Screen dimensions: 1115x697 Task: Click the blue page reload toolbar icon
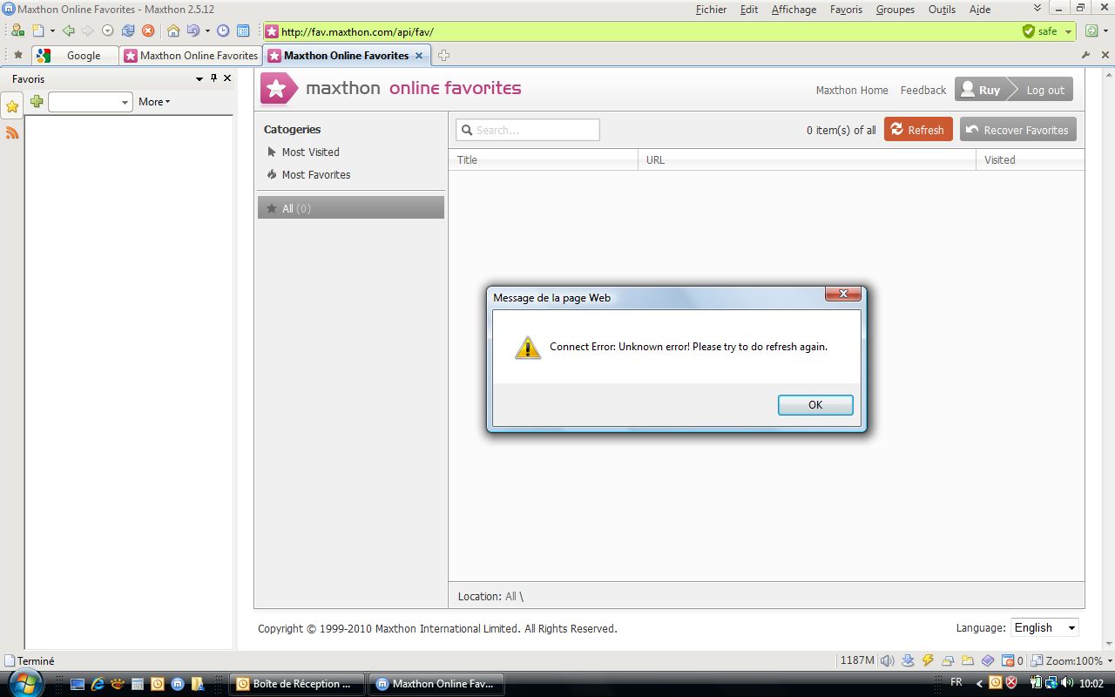point(128,30)
